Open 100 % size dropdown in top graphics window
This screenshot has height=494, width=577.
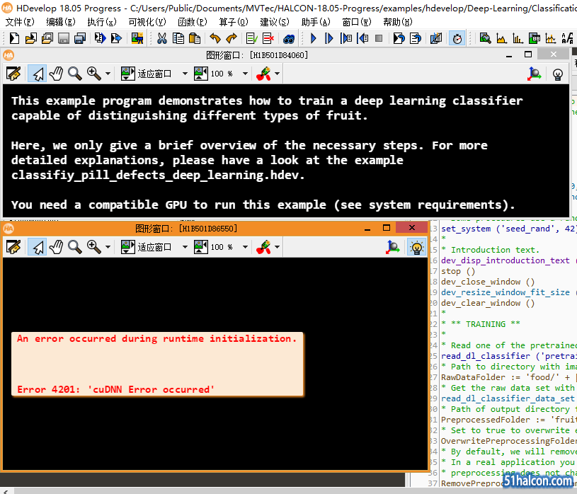pyautogui.click(x=245, y=74)
